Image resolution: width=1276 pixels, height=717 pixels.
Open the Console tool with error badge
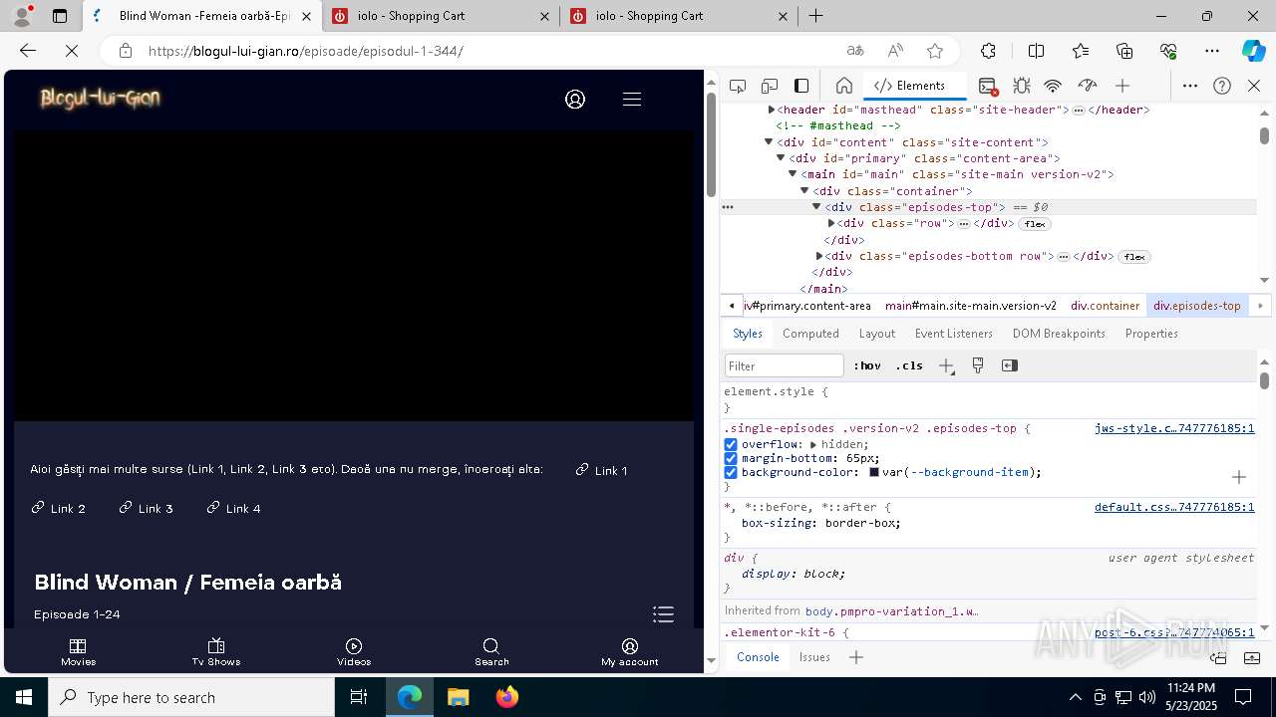987,86
